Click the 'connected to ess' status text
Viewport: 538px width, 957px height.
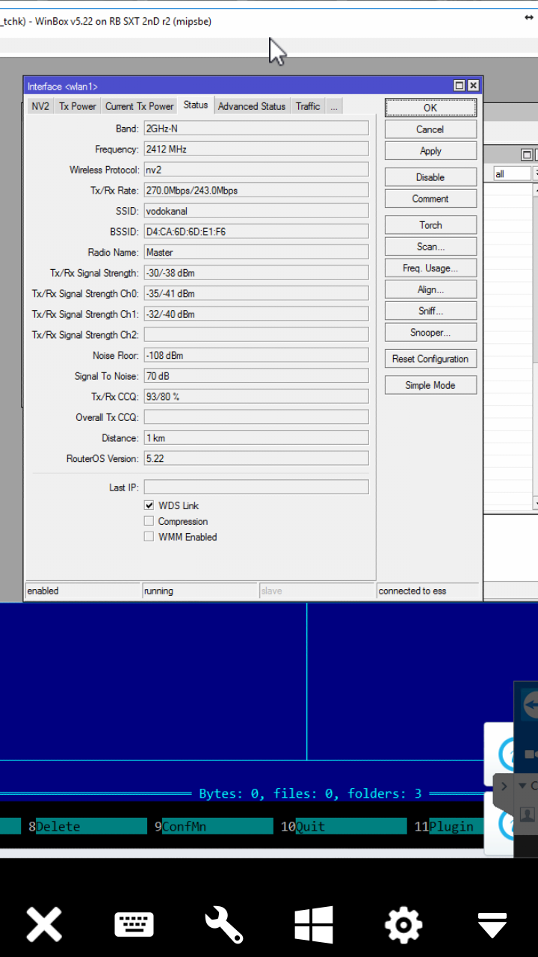(412, 591)
